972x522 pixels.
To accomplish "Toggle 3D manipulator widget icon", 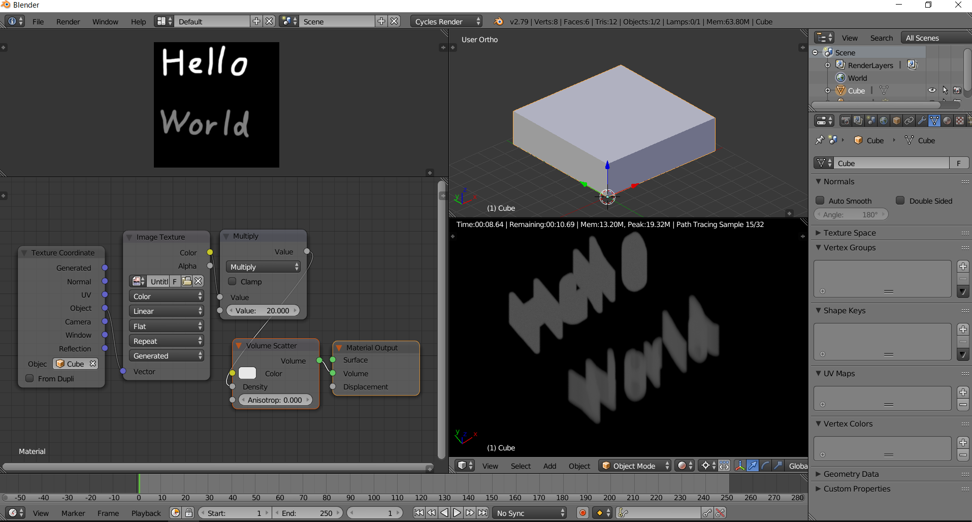I will [740, 466].
